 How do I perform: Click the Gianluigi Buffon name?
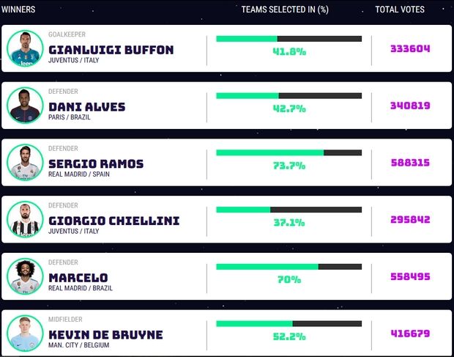[x=111, y=50]
